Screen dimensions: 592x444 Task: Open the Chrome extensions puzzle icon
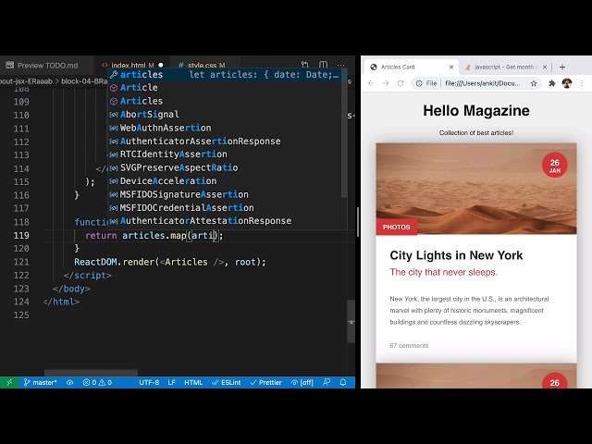pyautogui.click(x=552, y=83)
